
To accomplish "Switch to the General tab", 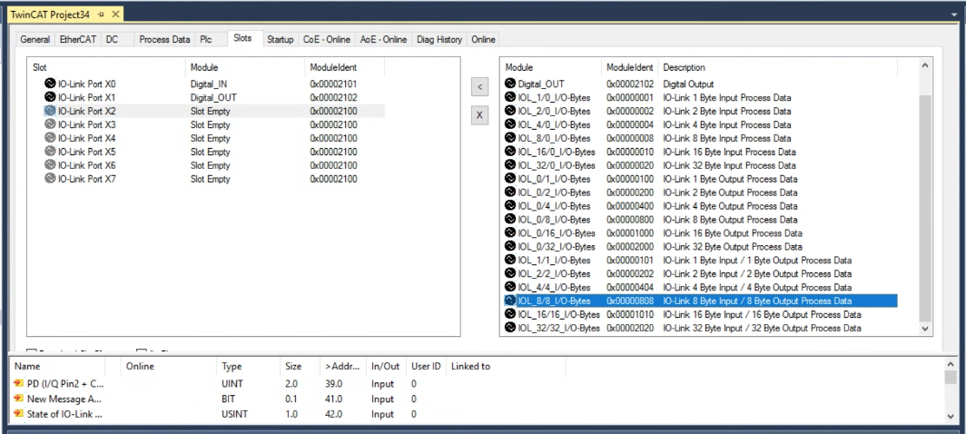I will (x=34, y=39).
